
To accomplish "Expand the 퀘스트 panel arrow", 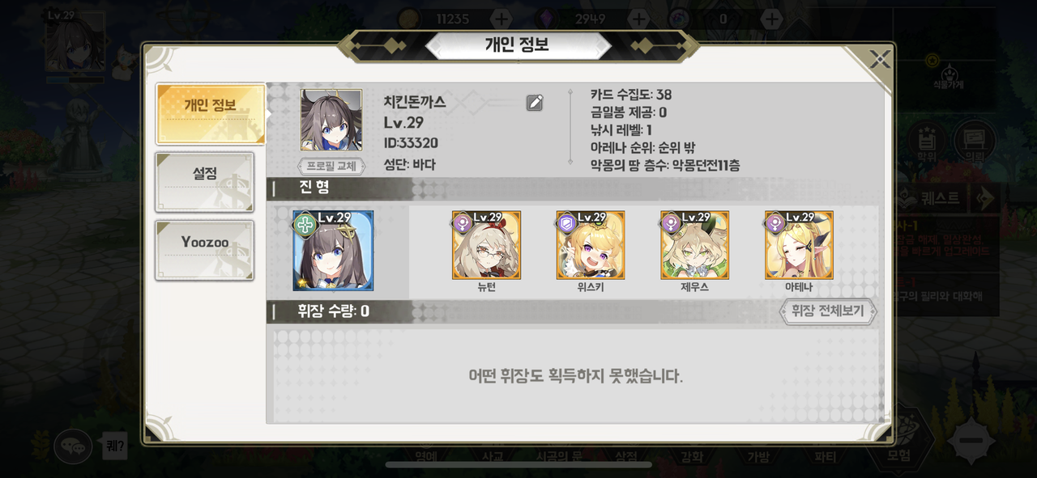I will tap(984, 197).
